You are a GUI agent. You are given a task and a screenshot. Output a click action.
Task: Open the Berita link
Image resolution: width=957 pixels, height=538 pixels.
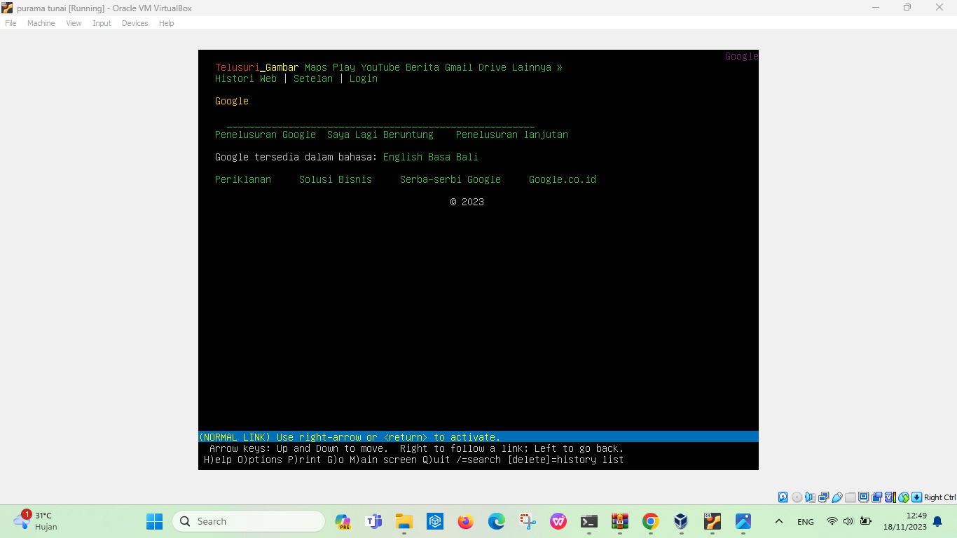pos(422,67)
